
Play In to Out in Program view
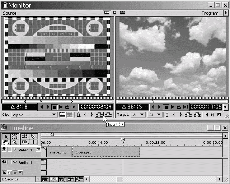tap(186, 107)
